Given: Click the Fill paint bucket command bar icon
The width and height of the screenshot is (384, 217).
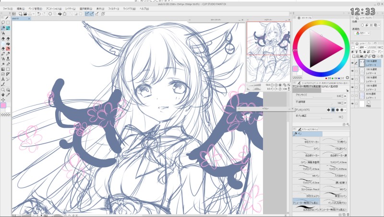Looking at the screenshot, I should (x=60, y=14).
